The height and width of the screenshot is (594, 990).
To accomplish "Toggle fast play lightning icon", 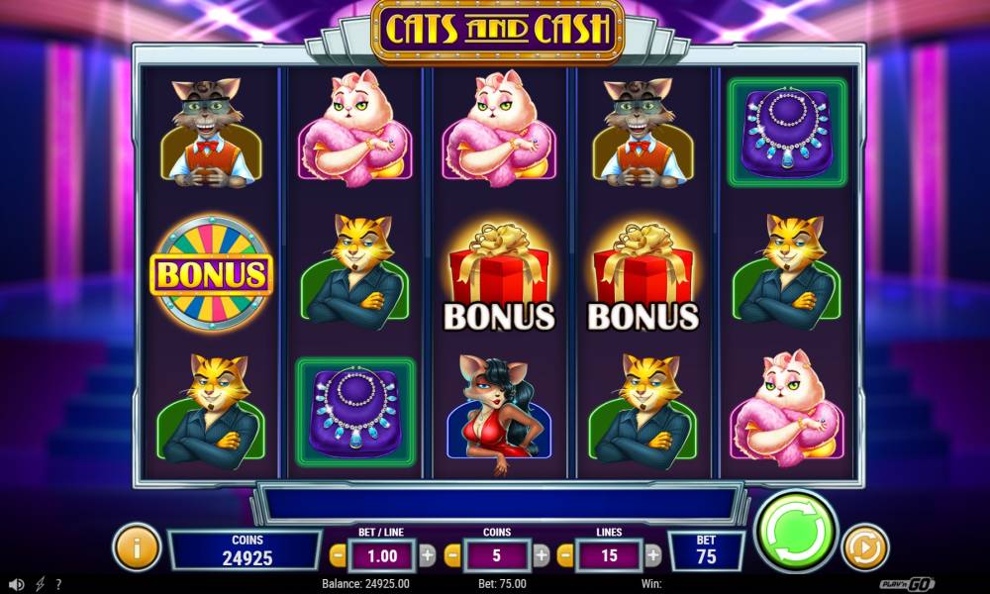I will (40, 584).
